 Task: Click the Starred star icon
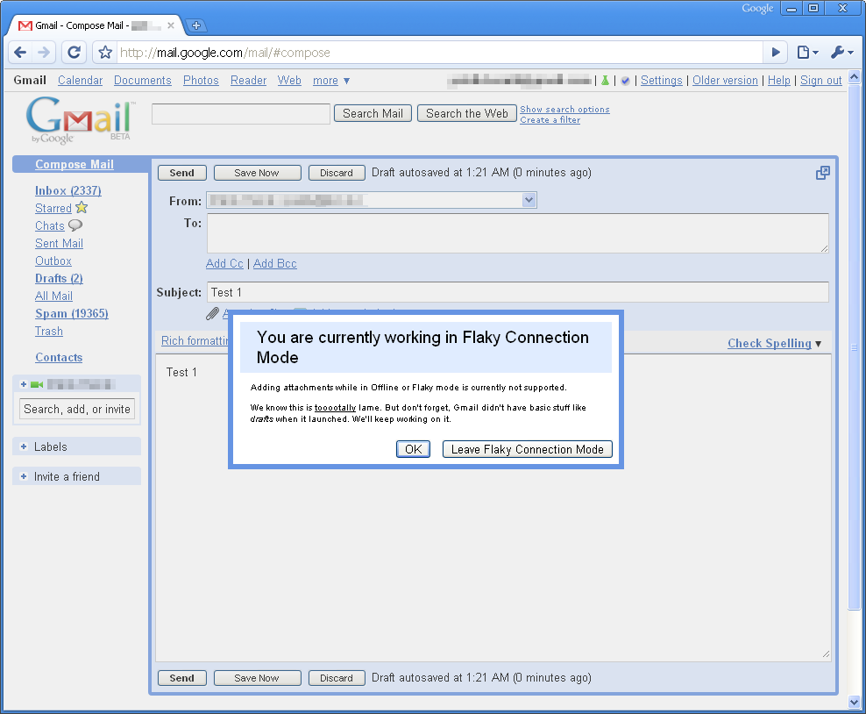[82, 208]
